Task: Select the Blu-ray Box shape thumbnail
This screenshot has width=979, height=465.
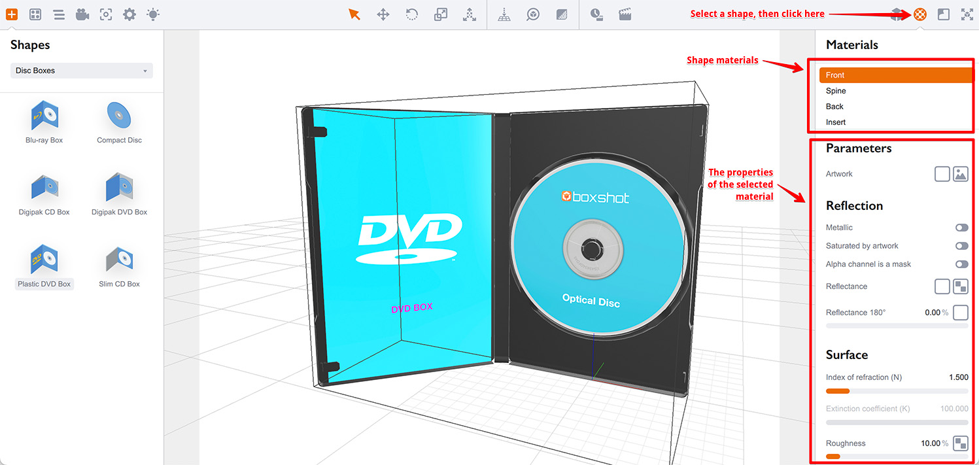Action: (44, 122)
